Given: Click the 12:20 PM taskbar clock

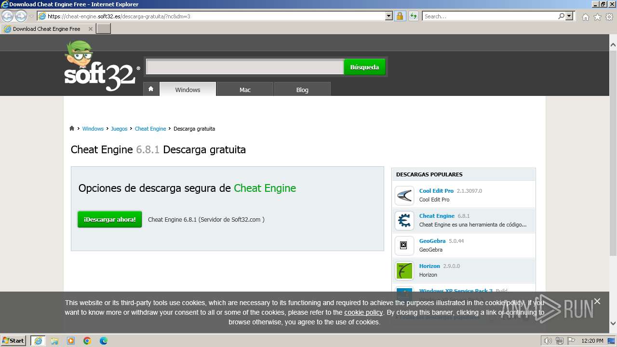Looking at the screenshot, I should (x=592, y=341).
